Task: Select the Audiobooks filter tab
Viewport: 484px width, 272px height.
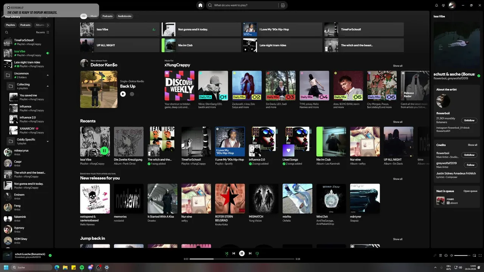Action: (124, 16)
